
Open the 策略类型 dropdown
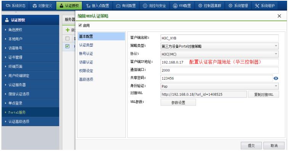click(219, 46)
